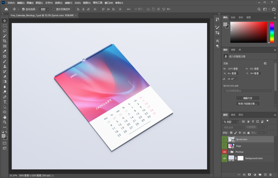The image size is (278, 178).
Task: Show the Spiral color layer
Action: (x=225, y=139)
